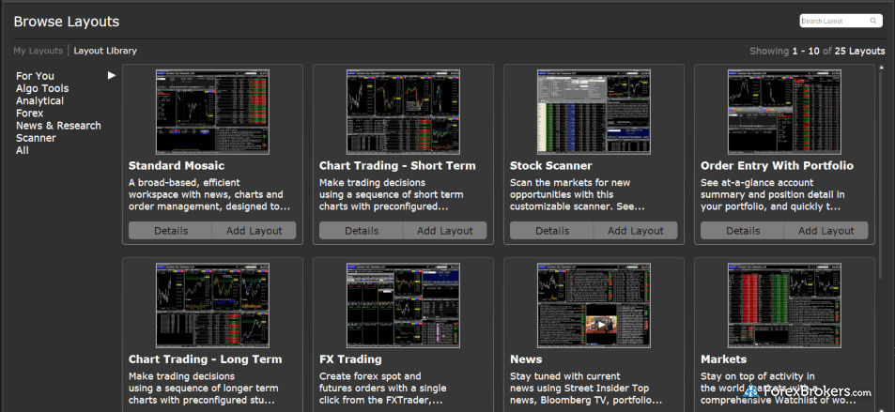Play the video in News layout thumbnail
The height and width of the screenshot is (412, 895).
pos(597,324)
